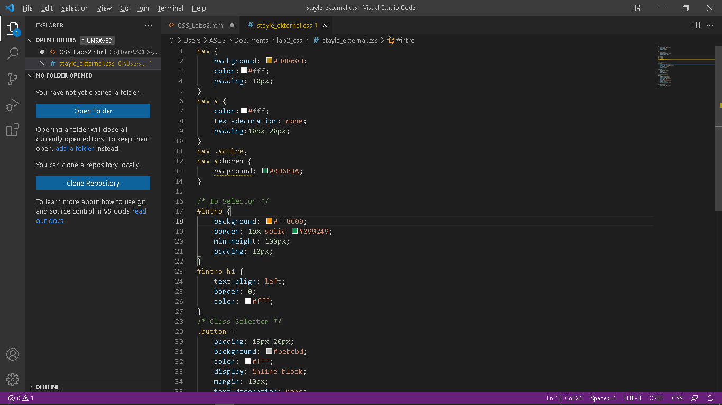The height and width of the screenshot is (405, 722).
Task: Open the Manage gear icon
Action: pyautogui.click(x=13, y=379)
